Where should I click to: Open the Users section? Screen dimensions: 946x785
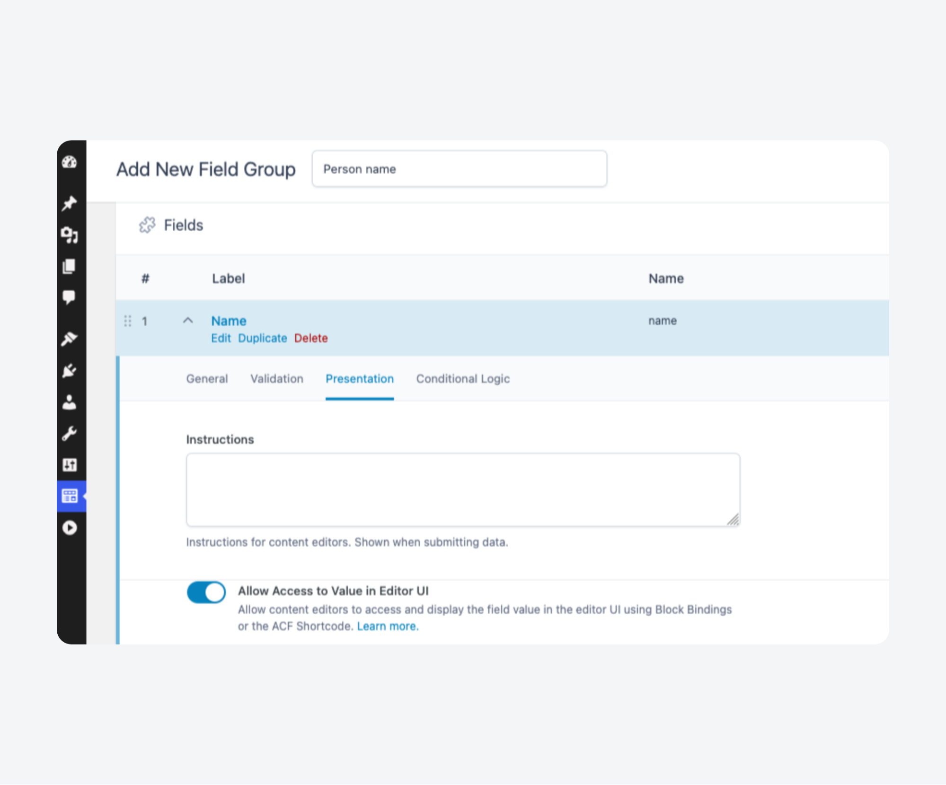tap(70, 402)
